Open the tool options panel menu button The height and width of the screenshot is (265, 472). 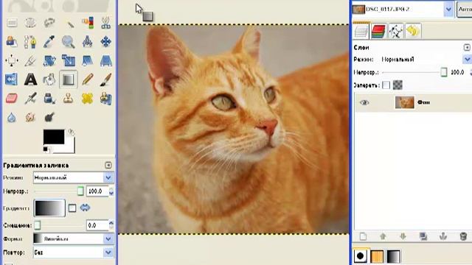point(108,165)
